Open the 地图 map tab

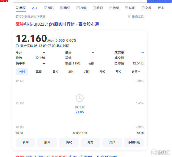point(114,8)
